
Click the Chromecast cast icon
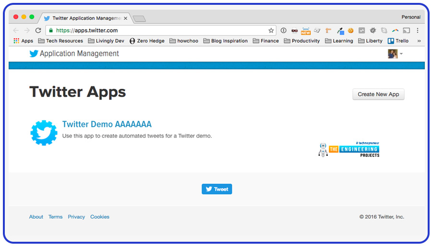pyautogui.click(x=407, y=30)
